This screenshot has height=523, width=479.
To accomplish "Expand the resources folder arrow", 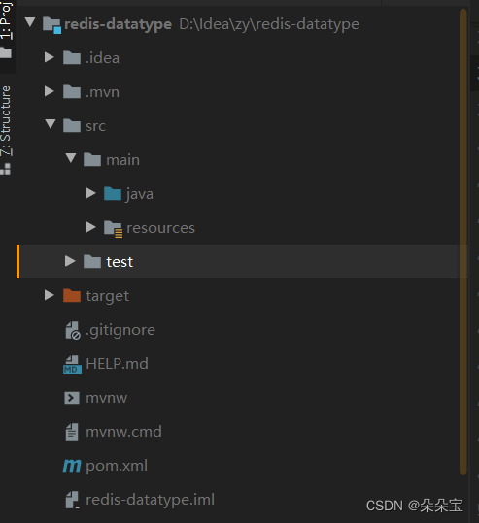I will [x=91, y=227].
